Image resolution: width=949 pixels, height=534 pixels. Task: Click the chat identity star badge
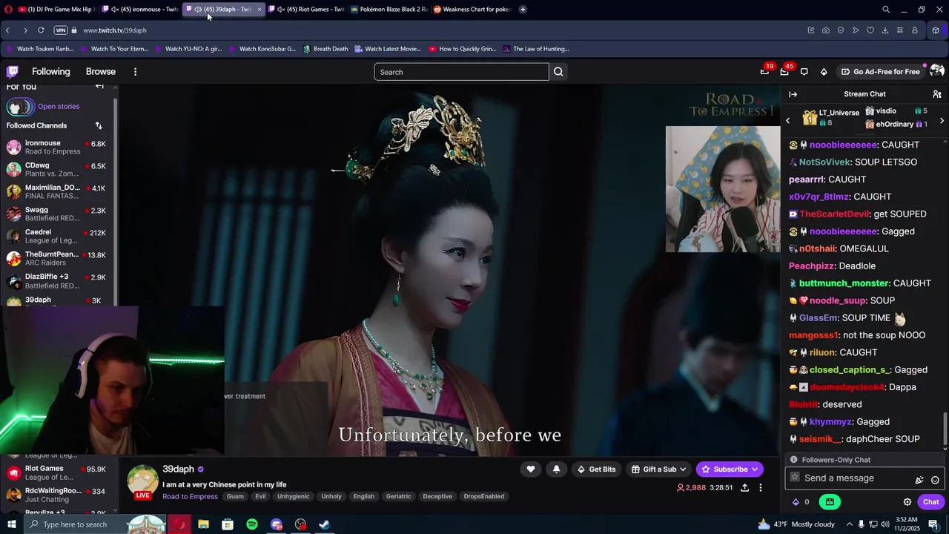tap(795, 478)
